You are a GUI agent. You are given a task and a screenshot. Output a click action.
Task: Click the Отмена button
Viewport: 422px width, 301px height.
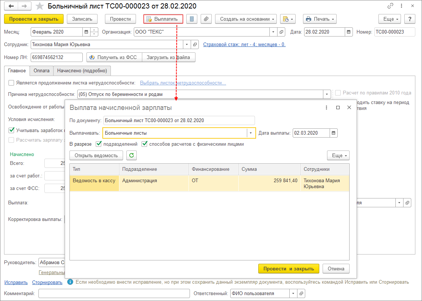click(x=336, y=269)
